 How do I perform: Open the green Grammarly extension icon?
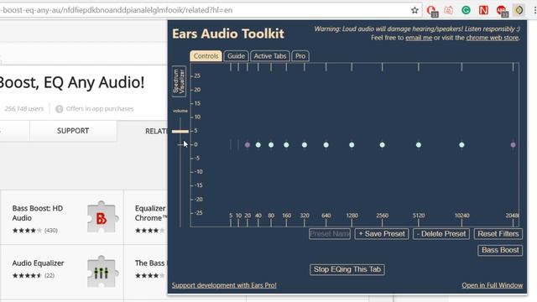click(x=466, y=10)
